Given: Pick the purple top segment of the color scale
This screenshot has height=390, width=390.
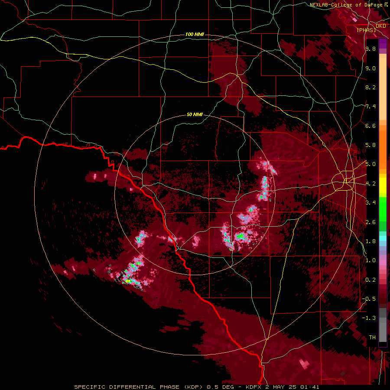Looking at the screenshot, I should point(383,43).
